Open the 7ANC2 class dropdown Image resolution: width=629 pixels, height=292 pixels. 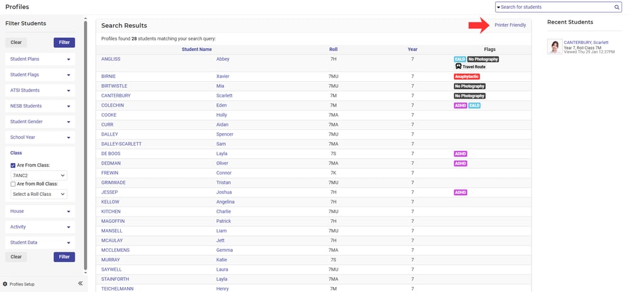click(x=39, y=176)
